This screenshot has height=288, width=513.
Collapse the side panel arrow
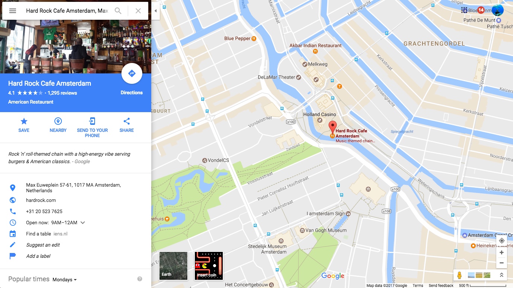pyautogui.click(x=156, y=11)
